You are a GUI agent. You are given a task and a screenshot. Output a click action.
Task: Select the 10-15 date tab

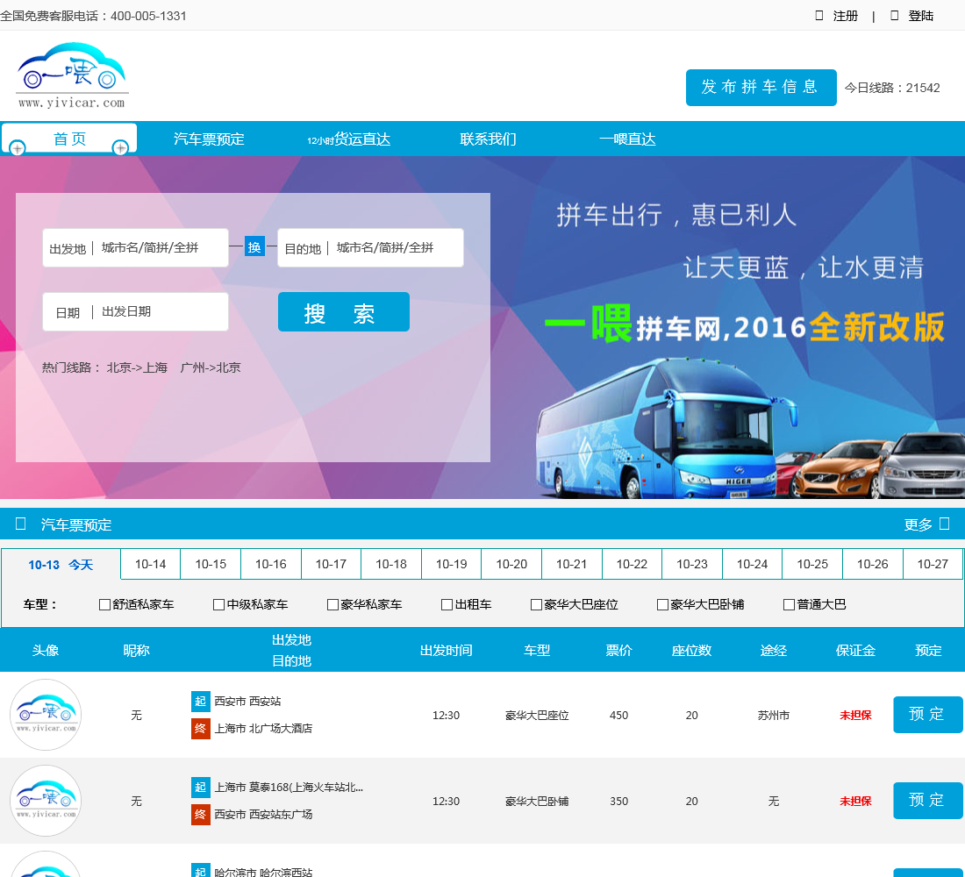click(x=211, y=564)
